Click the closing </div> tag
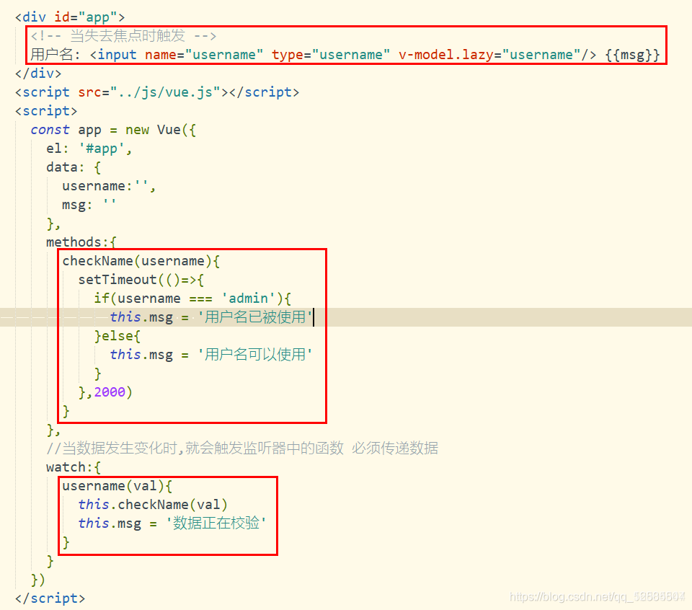Screen dimensions: 692x610 (x=38, y=74)
